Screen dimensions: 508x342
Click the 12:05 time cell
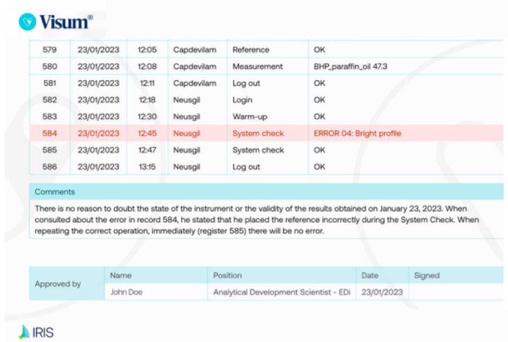point(147,50)
